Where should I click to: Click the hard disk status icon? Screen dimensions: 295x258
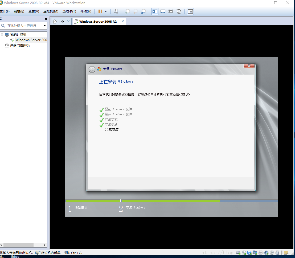click(238, 253)
